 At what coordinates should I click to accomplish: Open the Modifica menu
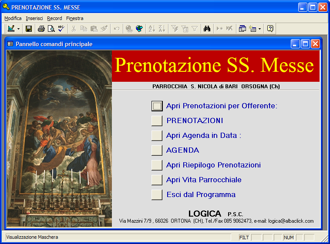(13, 19)
